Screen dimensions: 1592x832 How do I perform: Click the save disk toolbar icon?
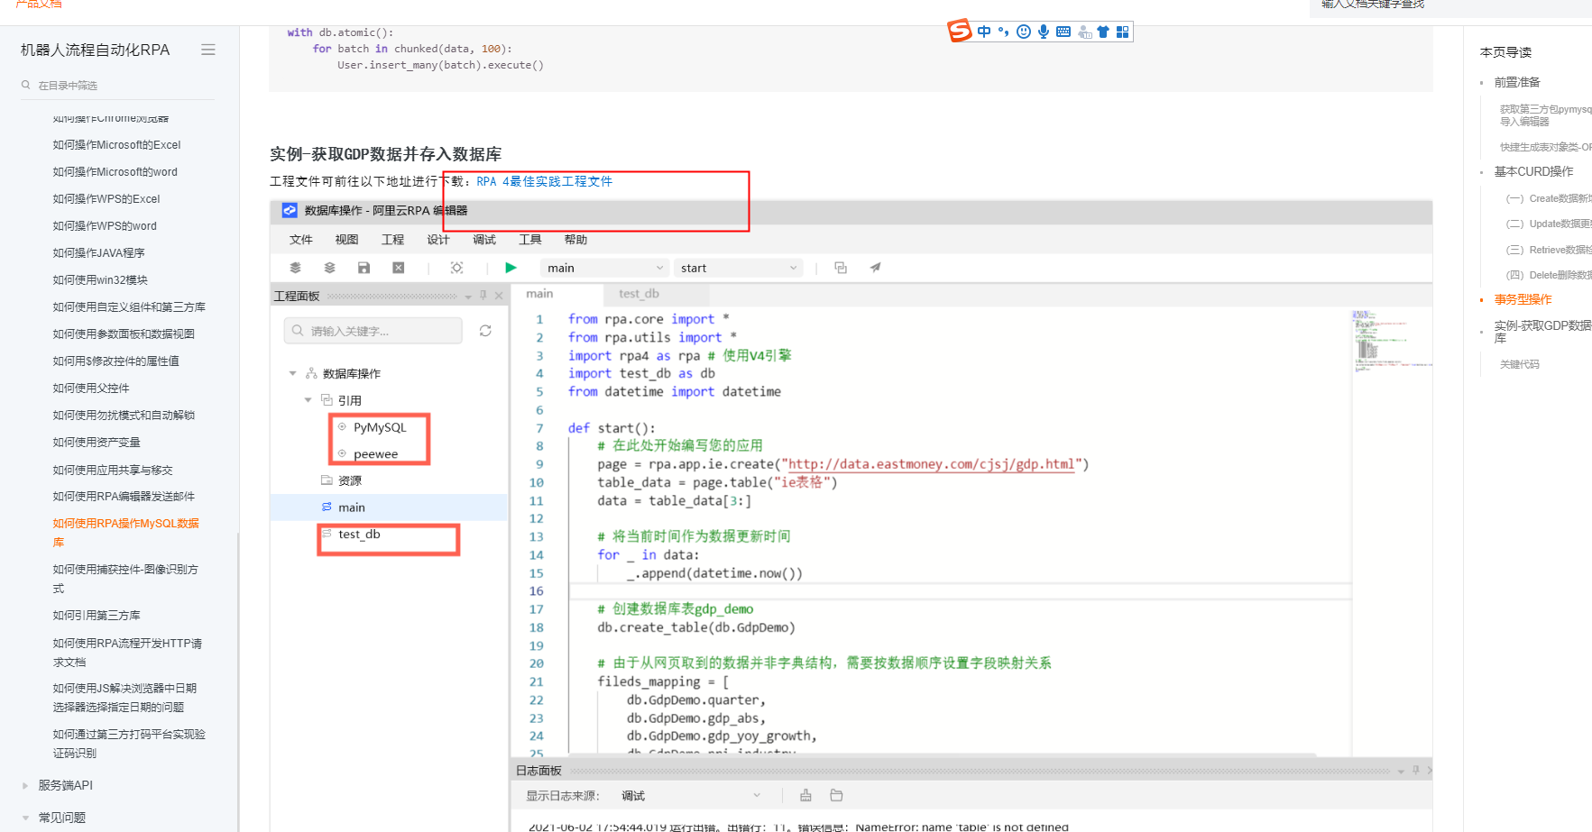click(x=363, y=268)
